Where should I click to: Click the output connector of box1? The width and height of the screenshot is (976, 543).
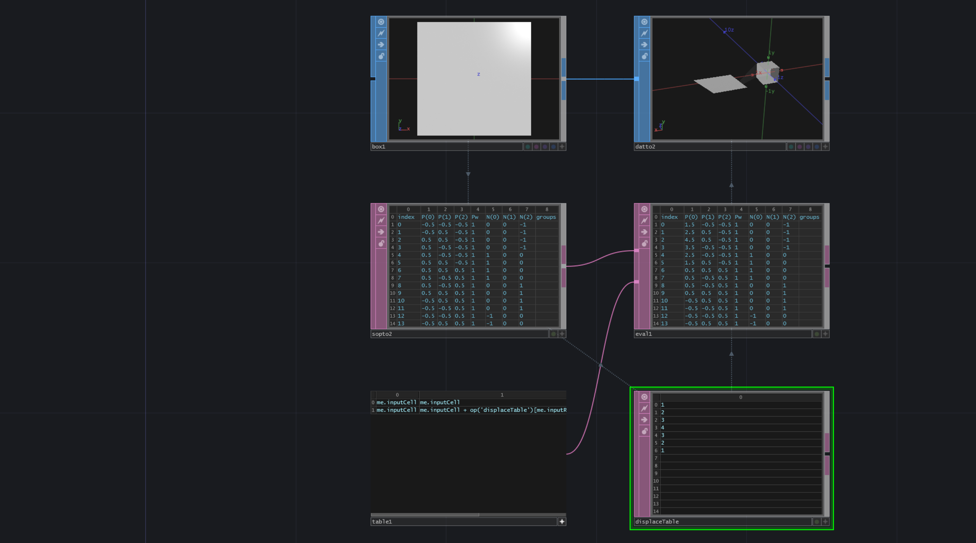coord(564,79)
